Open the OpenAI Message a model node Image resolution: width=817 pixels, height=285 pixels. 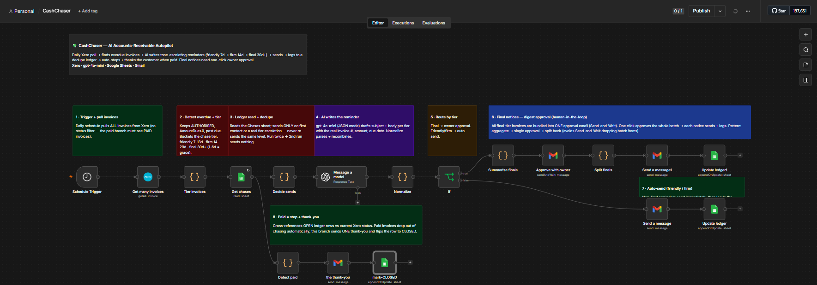pos(341,177)
